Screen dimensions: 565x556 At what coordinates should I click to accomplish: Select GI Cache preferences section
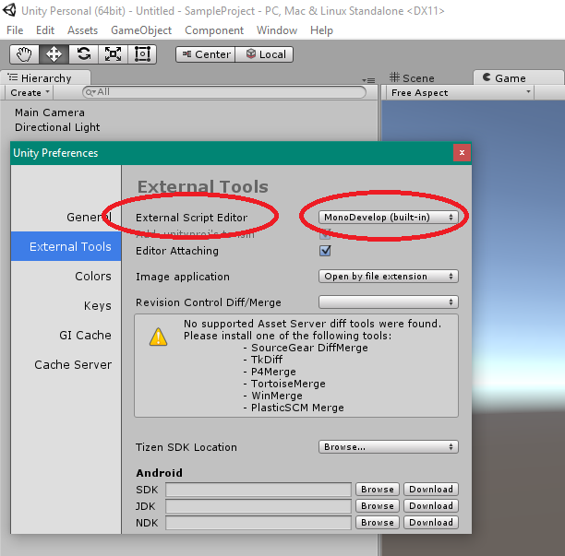tap(66, 335)
